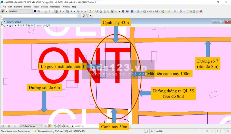Image resolution: width=231 pixels, height=134 pixels.
Task: Click the Redo arrow icon
Action: click(119, 11)
